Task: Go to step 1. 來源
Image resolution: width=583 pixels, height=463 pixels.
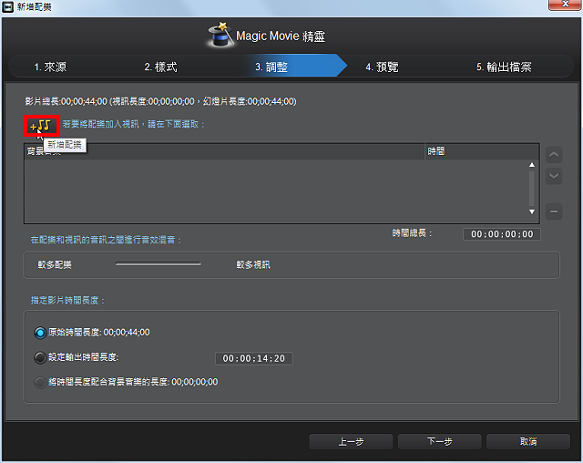Action: pos(50,67)
